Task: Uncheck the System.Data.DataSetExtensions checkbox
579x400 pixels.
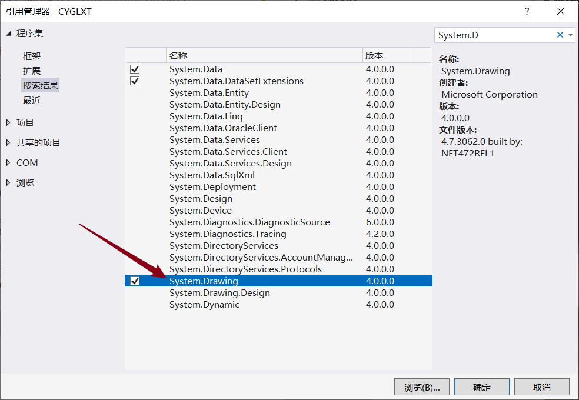Action: (x=135, y=81)
